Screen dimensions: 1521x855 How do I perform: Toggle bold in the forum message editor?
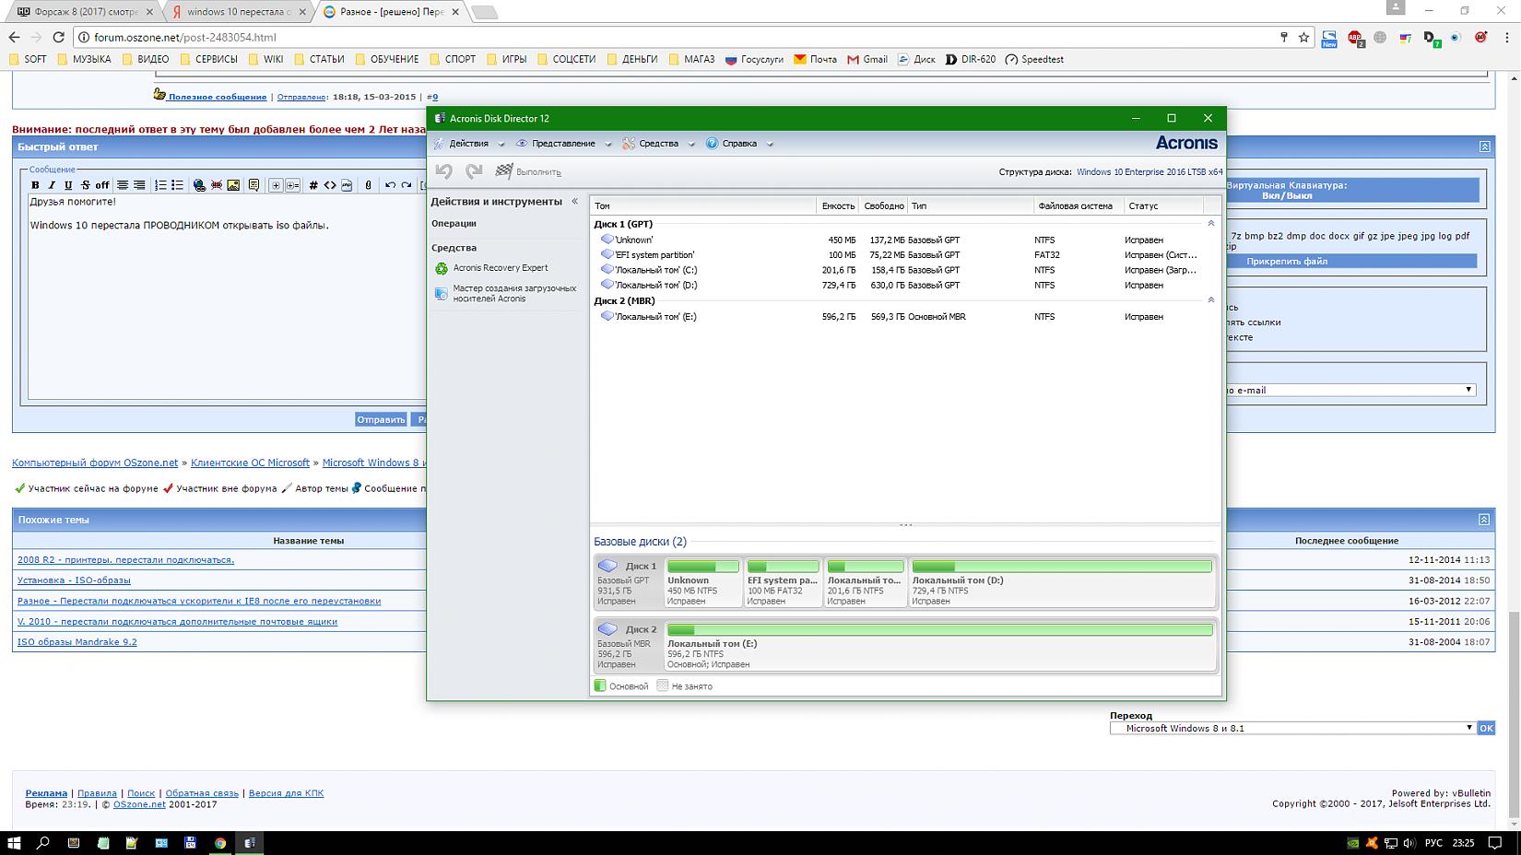coord(36,185)
